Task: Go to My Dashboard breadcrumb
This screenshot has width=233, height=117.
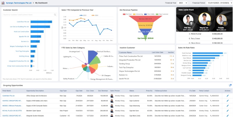Action: click(x=40, y=3)
